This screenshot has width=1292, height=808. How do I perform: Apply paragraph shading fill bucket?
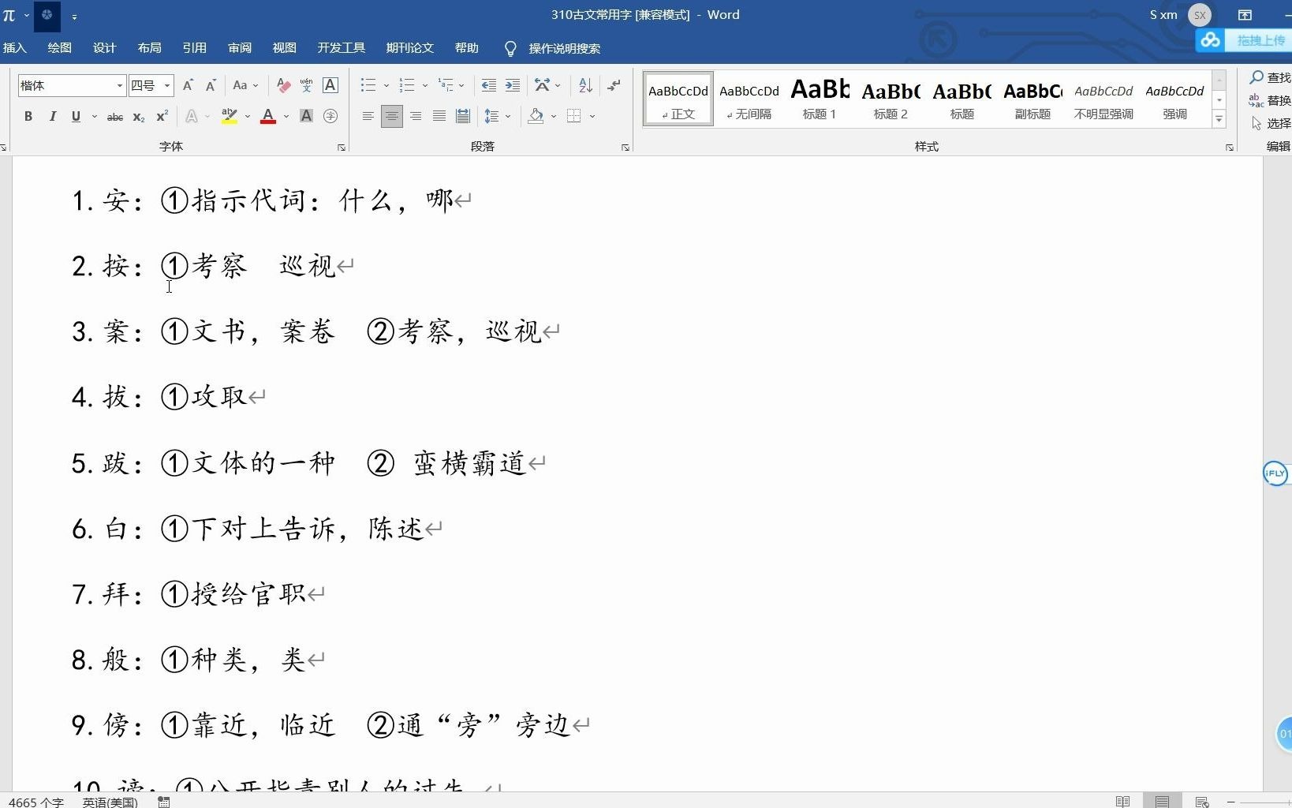(x=536, y=117)
